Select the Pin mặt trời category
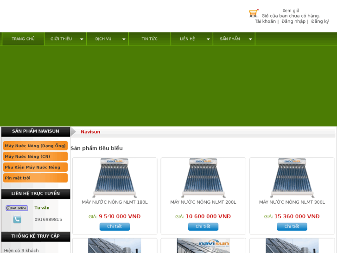The width and height of the screenshot is (337, 253). pos(36,178)
